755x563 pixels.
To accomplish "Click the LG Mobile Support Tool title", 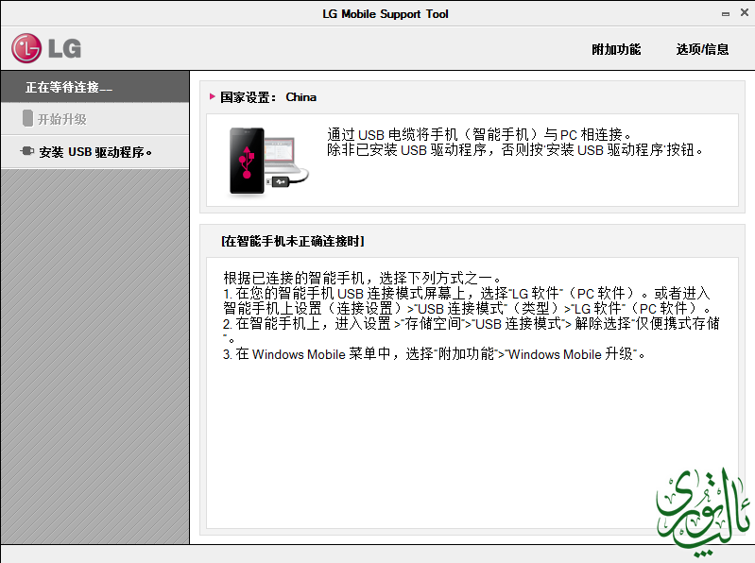I will 386,14.
